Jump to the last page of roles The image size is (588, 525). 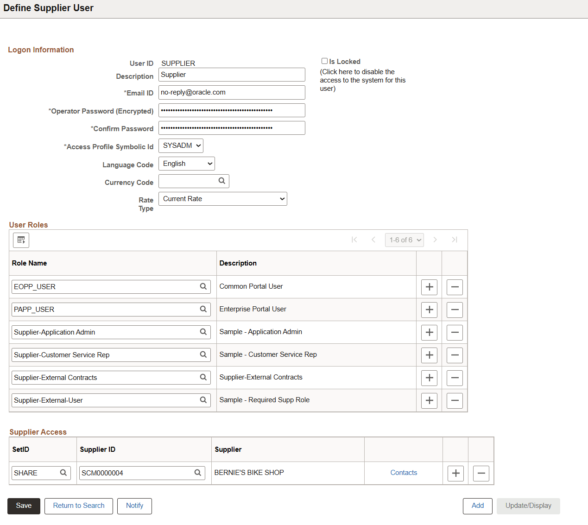click(x=455, y=240)
